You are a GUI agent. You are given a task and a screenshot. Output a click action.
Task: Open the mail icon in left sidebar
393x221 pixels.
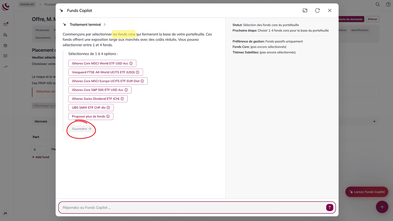click(x=5, y=24)
